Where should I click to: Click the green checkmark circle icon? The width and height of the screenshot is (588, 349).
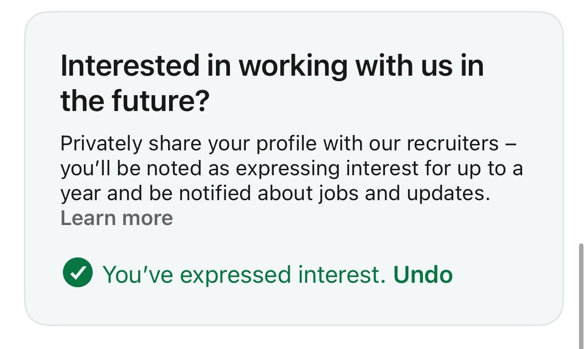78,273
